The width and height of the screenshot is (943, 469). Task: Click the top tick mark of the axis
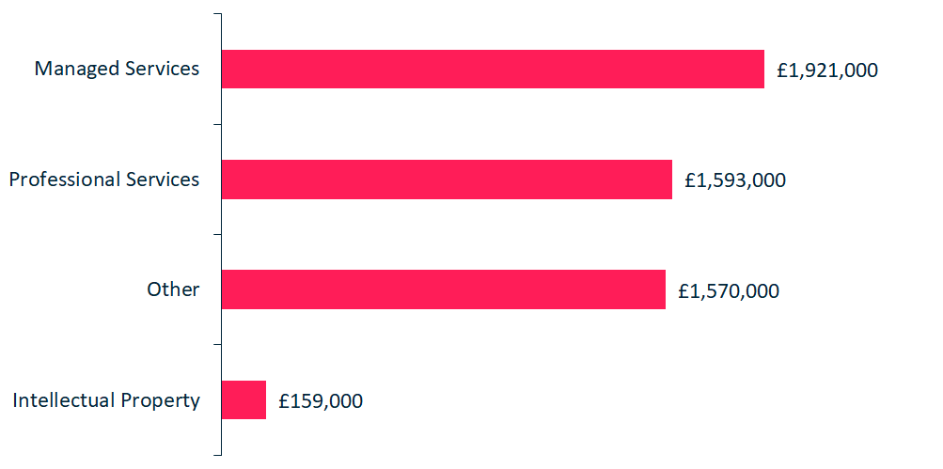pyautogui.click(x=217, y=14)
